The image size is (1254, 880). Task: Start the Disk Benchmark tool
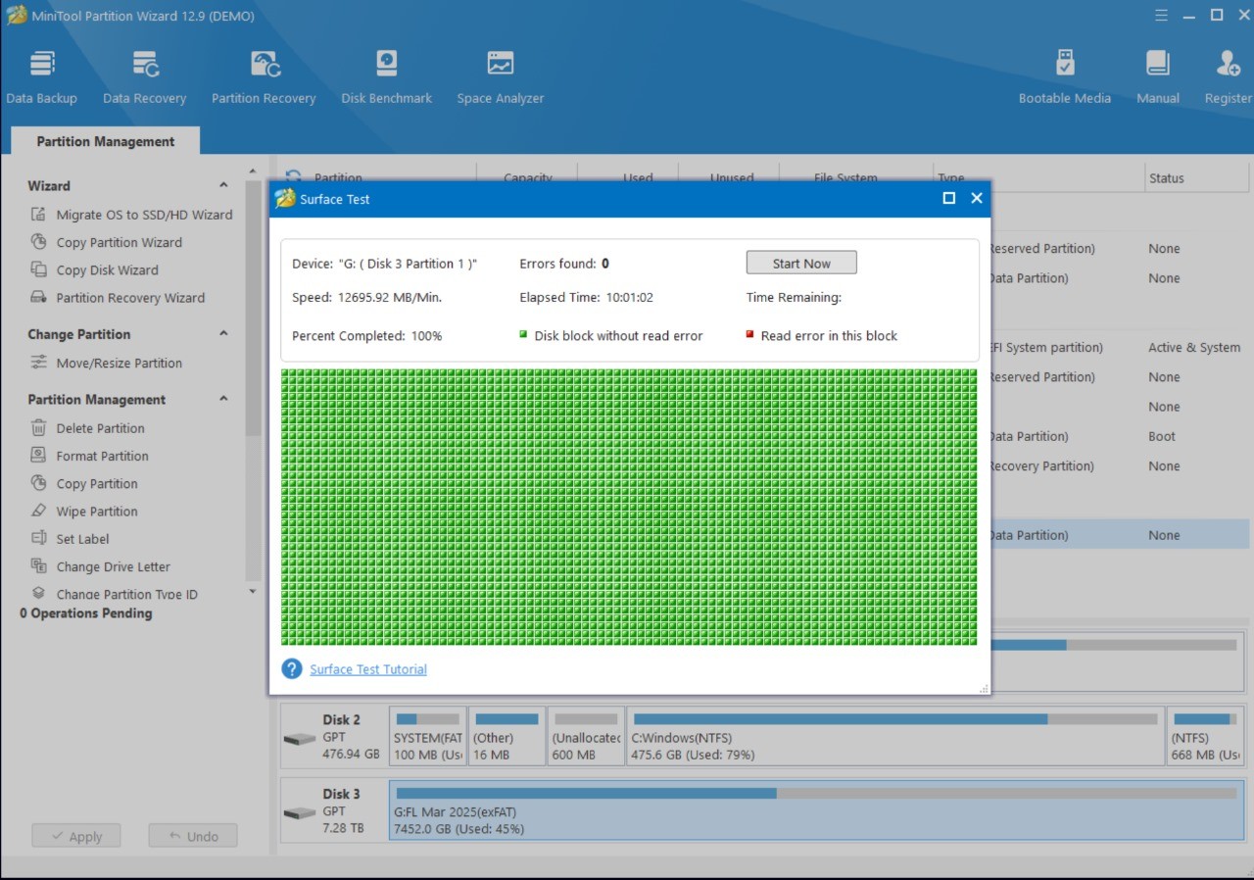coord(386,76)
